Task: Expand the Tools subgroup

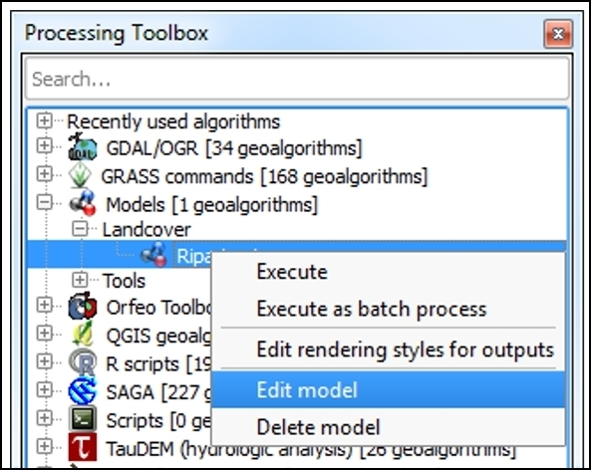Action: (x=80, y=280)
